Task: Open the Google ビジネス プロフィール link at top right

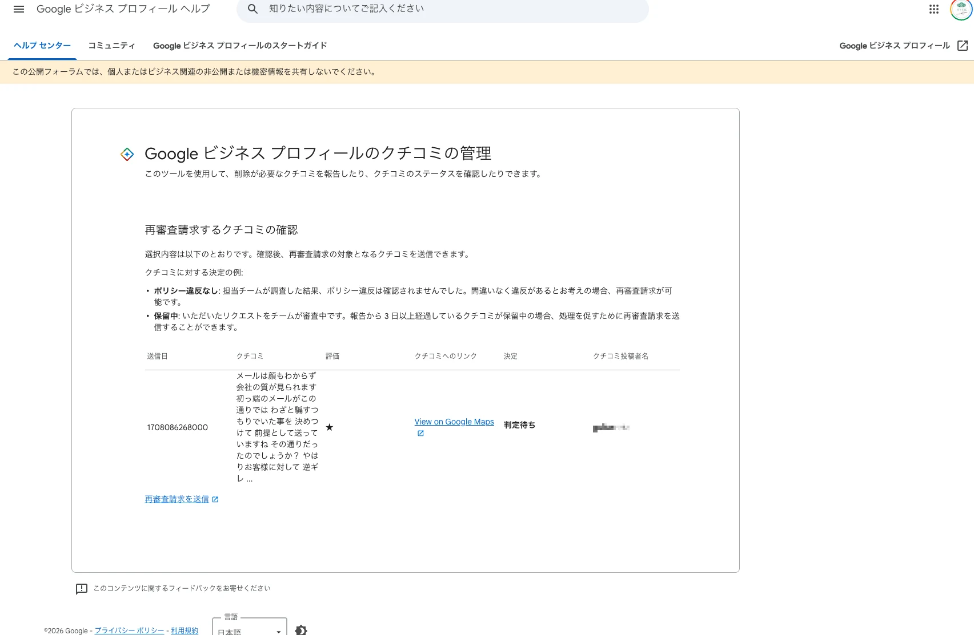Action: (895, 46)
